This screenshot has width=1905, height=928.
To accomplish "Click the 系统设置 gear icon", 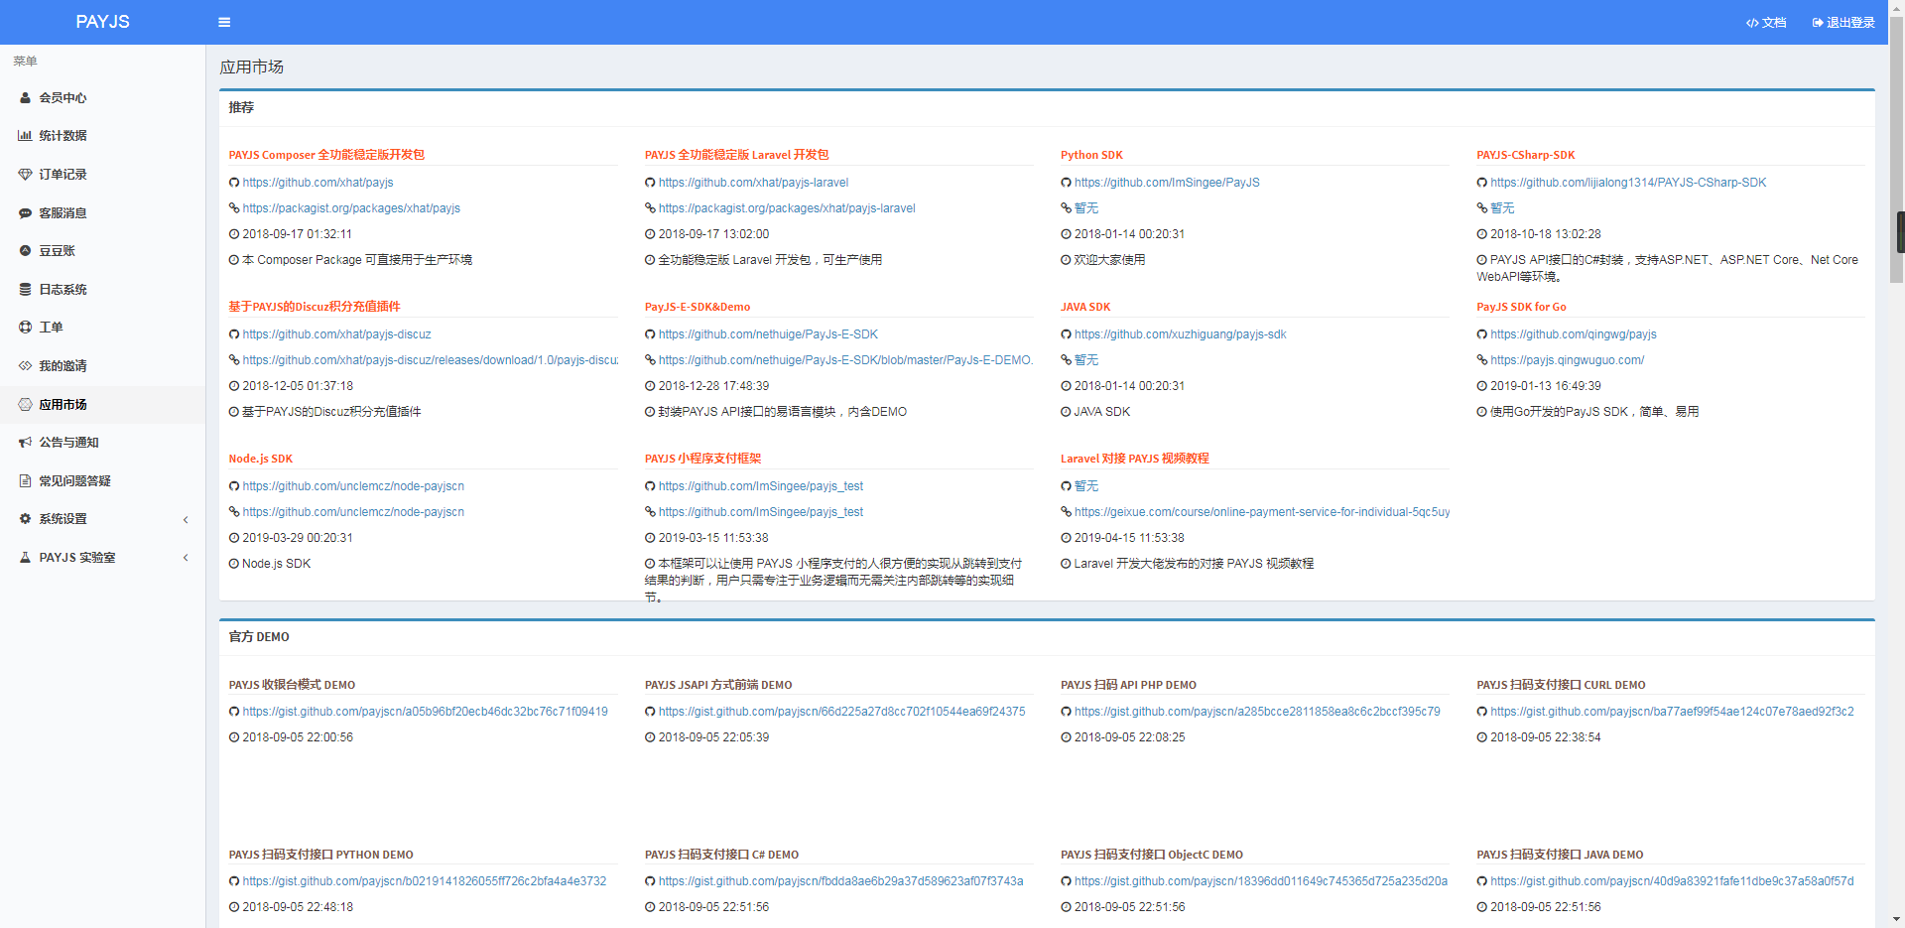I will click(x=26, y=519).
